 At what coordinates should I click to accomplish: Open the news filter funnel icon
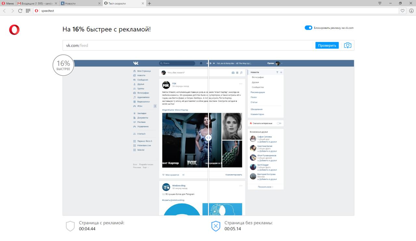[x=277, y=72]
